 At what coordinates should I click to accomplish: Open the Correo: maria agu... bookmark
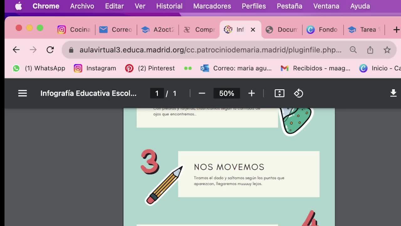pyautogui.click(x=236, y=68)
